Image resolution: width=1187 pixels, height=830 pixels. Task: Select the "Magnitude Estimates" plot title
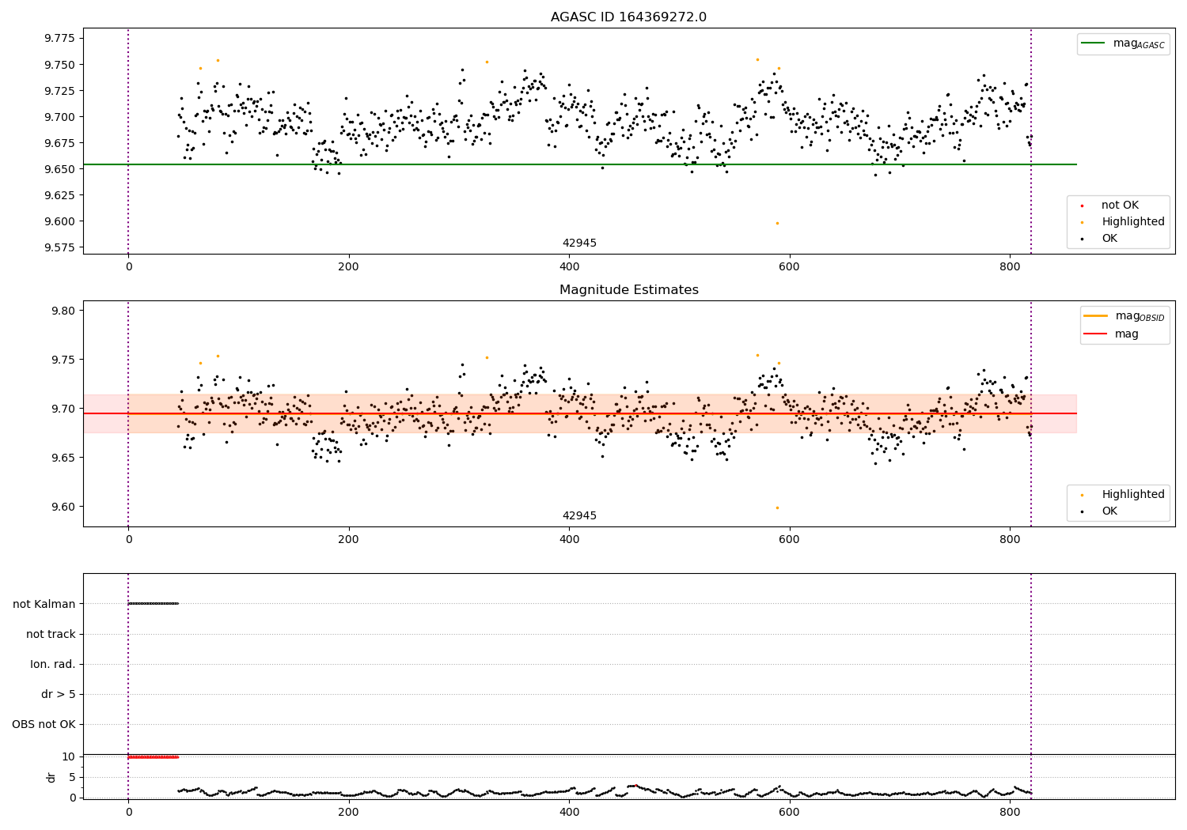coord(628,290)
